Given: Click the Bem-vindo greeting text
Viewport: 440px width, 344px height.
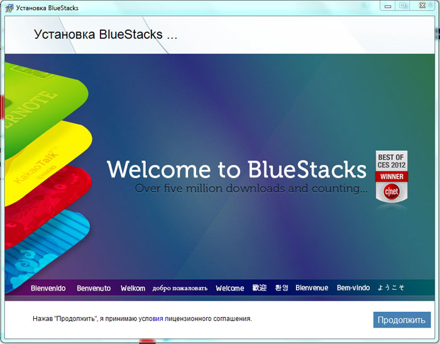Looking at the screenshot, I should [353, 288].
